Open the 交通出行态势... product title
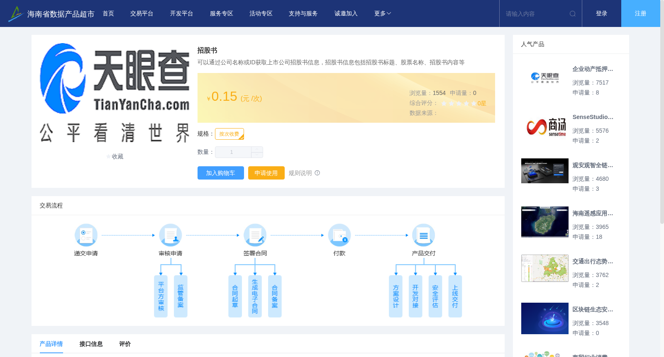This screenshot has width=664, height=357. [593, 262]
